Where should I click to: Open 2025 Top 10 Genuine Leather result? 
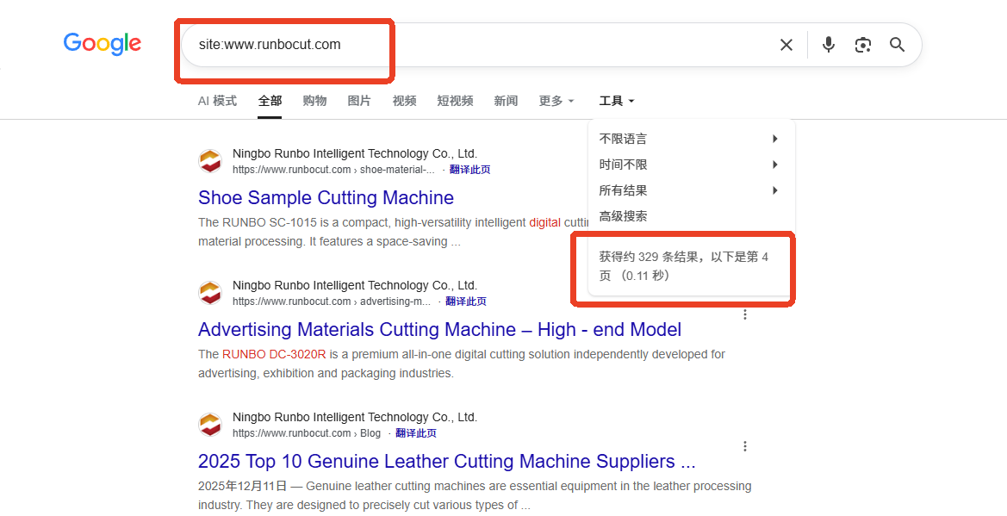[447, 461]
